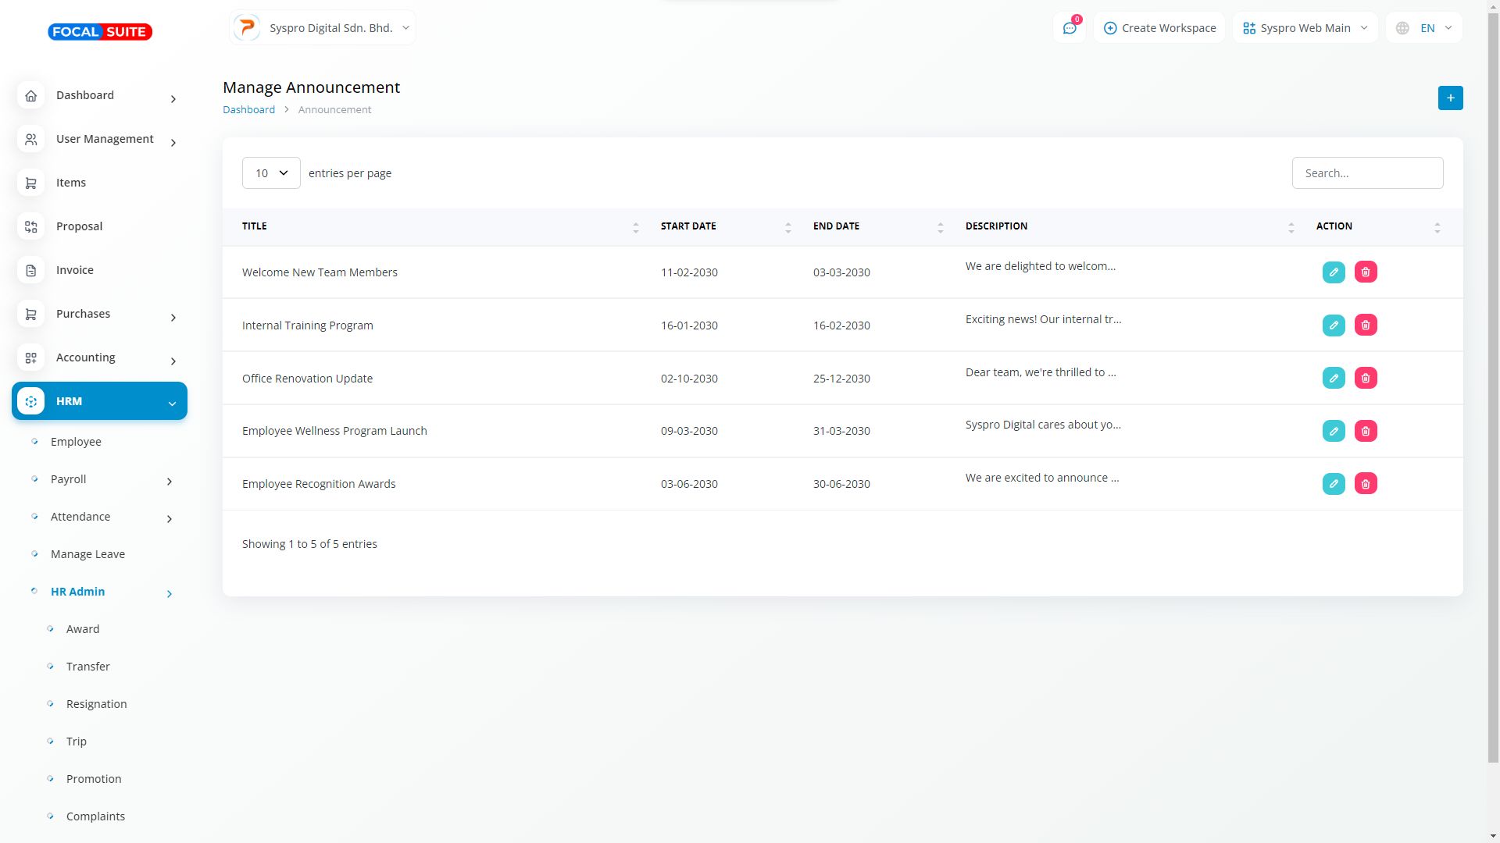The width and height of the screenshot is (1500, 843).
Task: Delete the Employee Wellness Program Launch row
Action: [1366, 431]
